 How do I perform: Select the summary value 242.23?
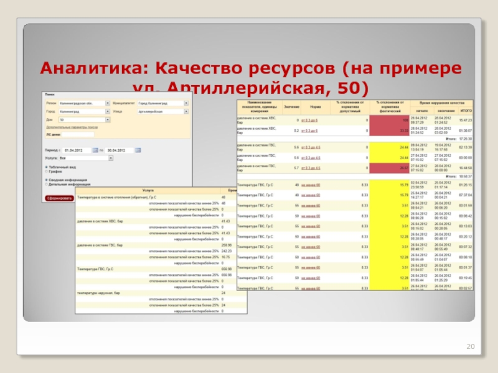227,251
